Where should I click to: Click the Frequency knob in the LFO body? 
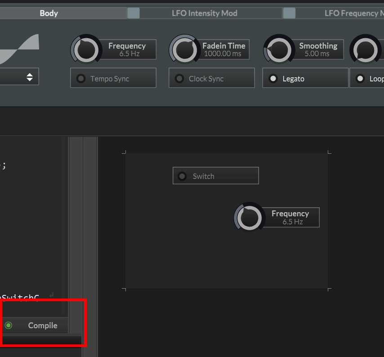point(86,49)
